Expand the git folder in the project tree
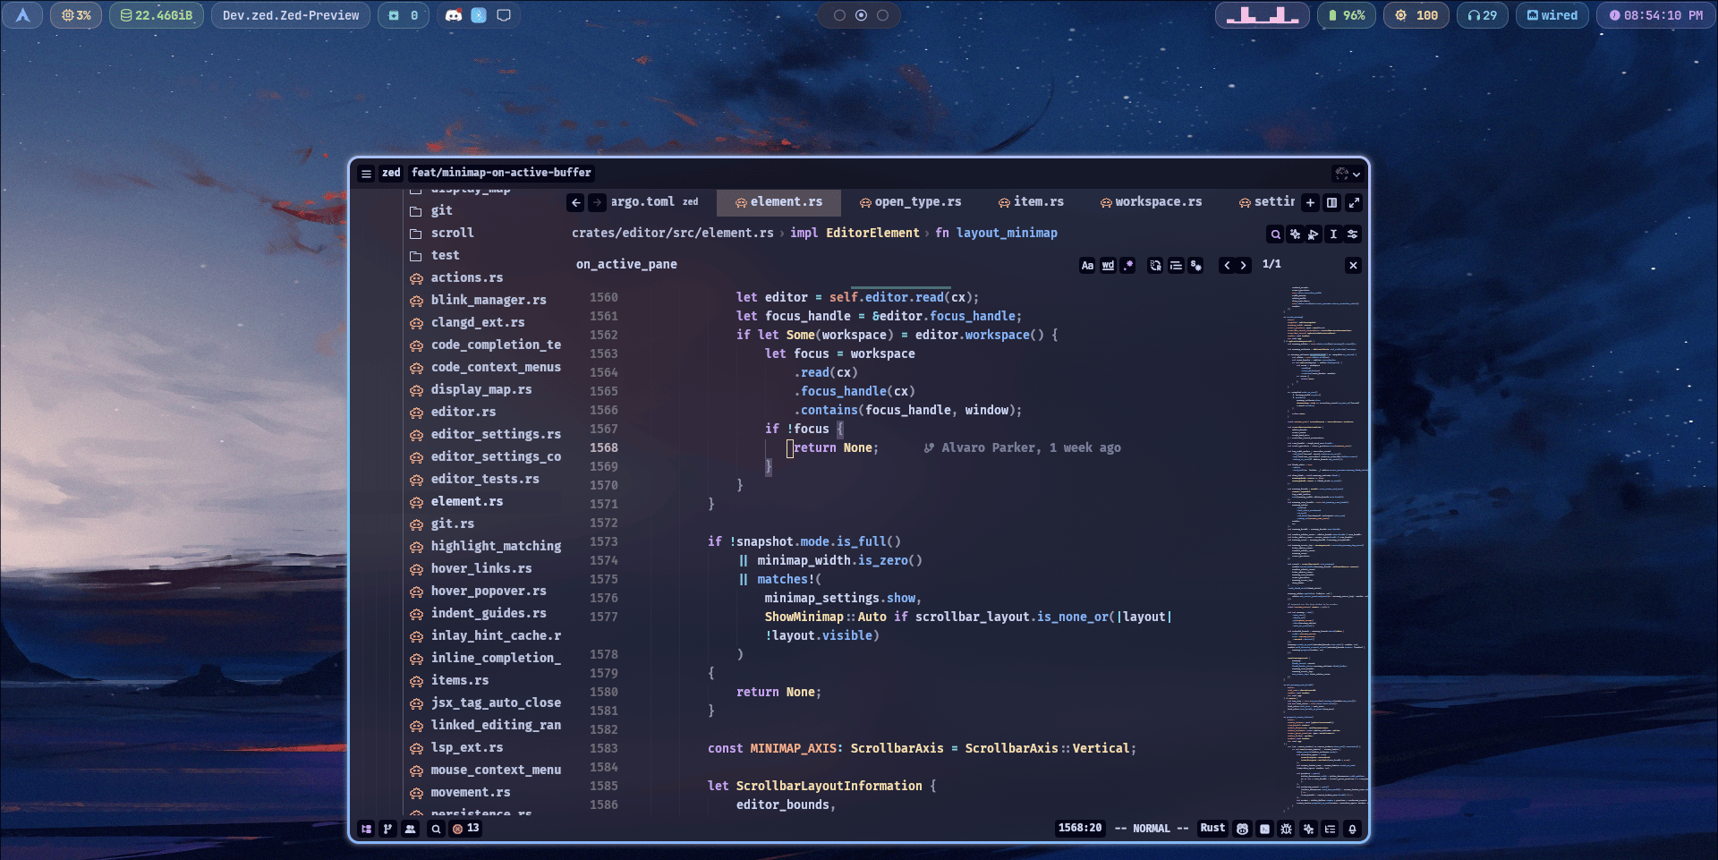The height and width of the screenshot is (860, 1718). pyautogui.click(x=441, y=210)
